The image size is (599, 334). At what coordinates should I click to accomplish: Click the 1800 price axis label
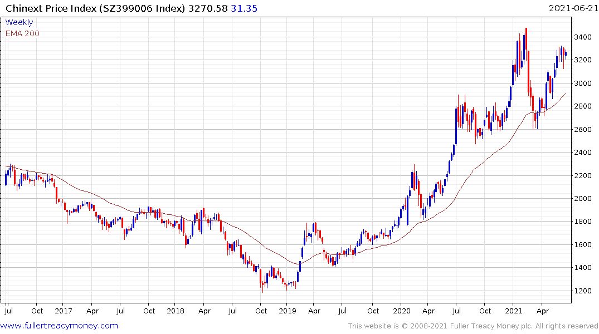click(583, 222)
